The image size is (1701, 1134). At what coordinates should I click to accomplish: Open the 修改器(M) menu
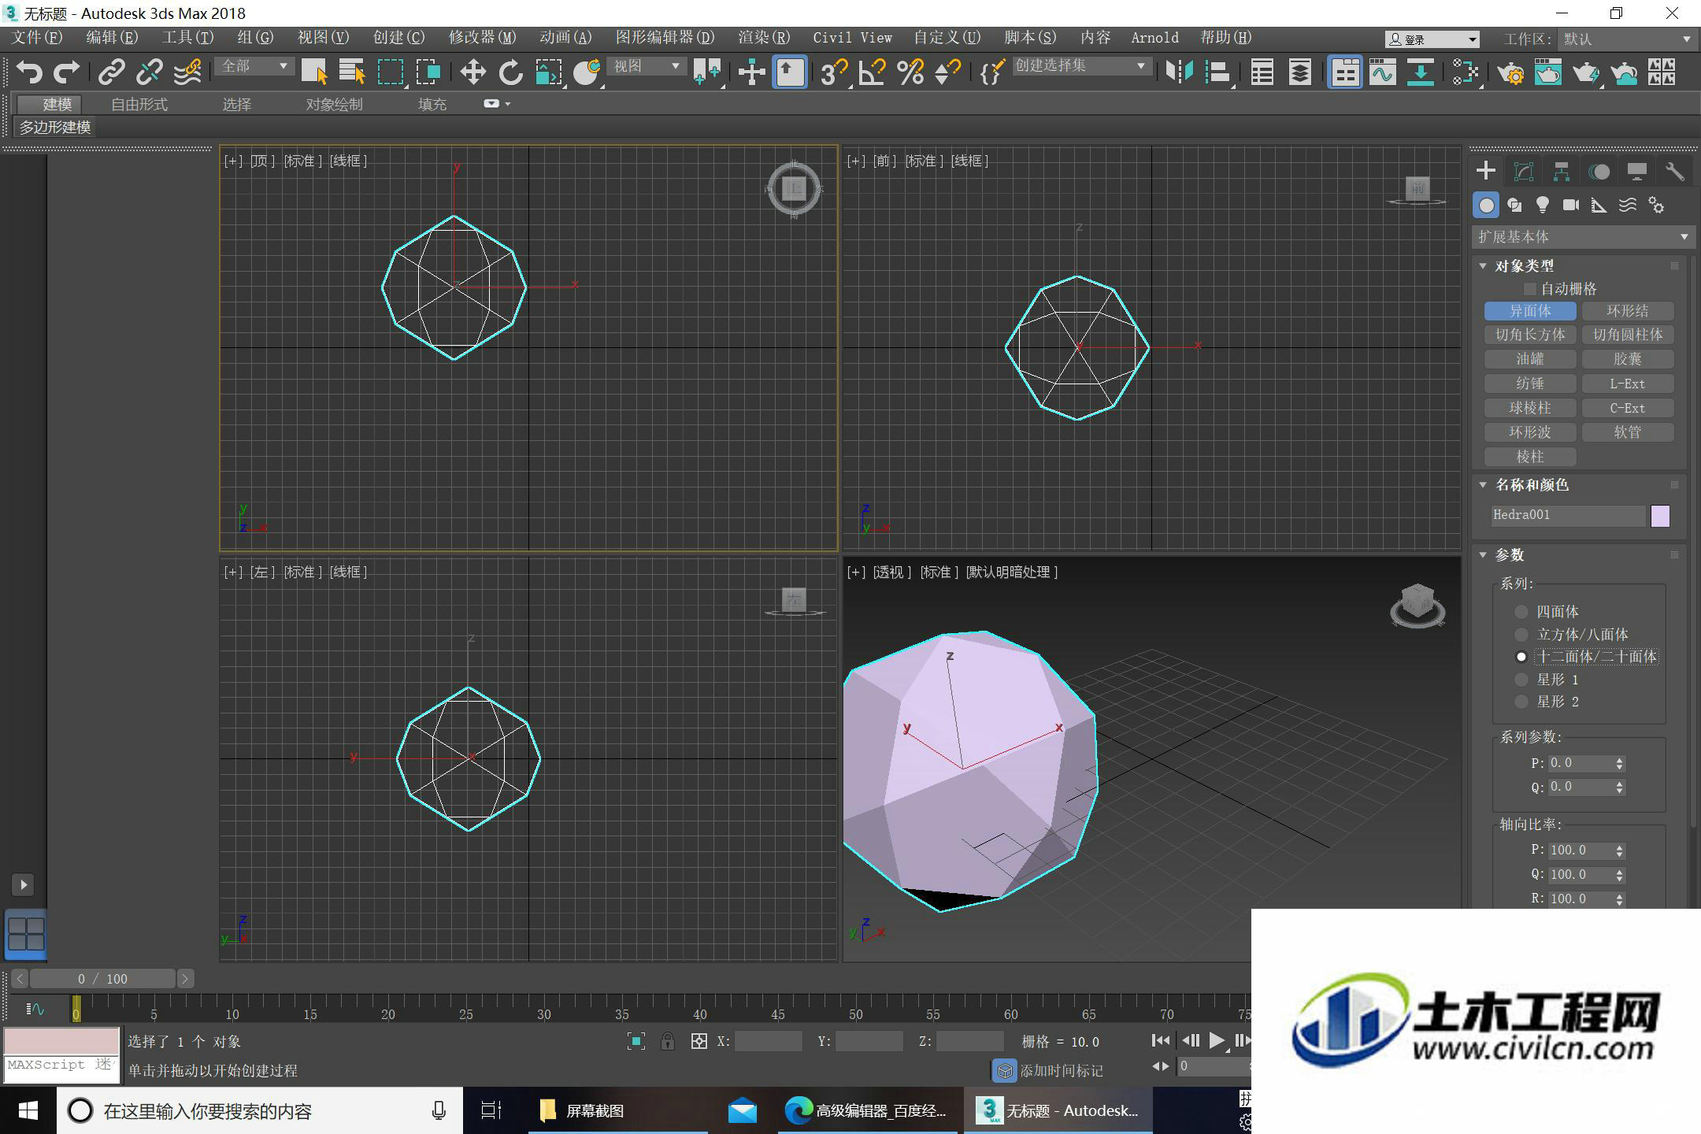(x=482, y=38)
